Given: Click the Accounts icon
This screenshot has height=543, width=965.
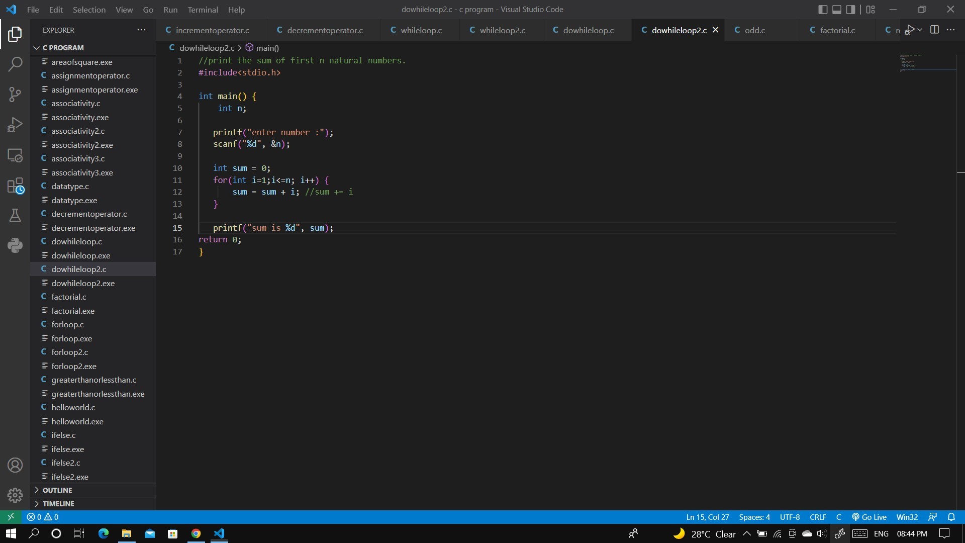Looking at the screenshot, I should (x=15, y=465).
